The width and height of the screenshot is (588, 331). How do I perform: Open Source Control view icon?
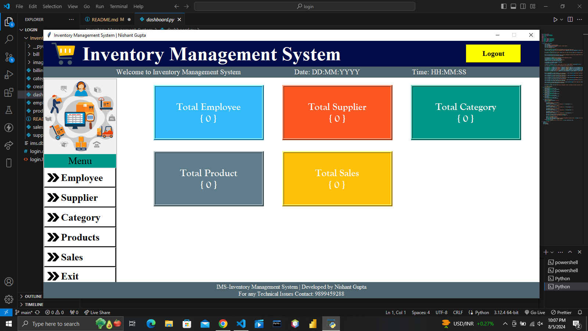tap(9, 57)
